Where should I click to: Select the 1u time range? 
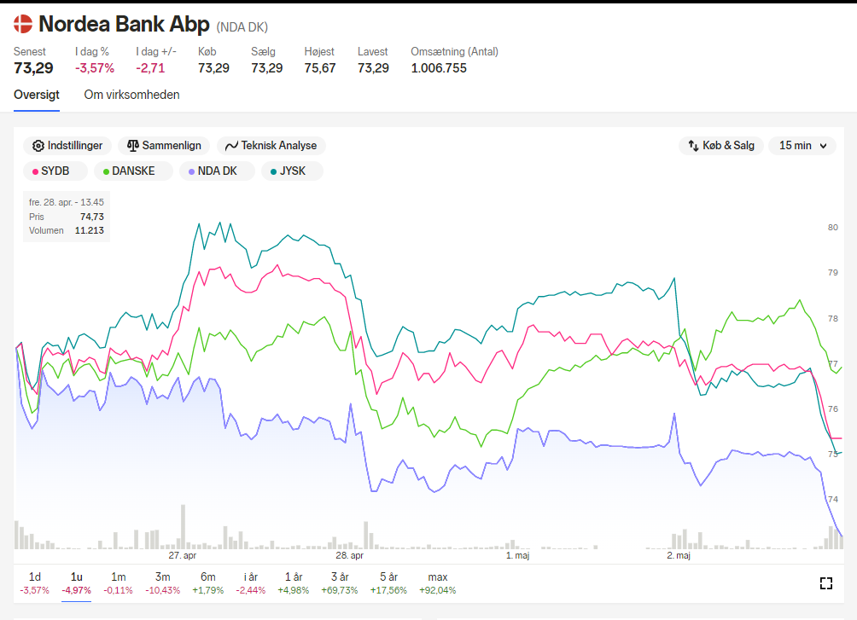coord(77,582)
